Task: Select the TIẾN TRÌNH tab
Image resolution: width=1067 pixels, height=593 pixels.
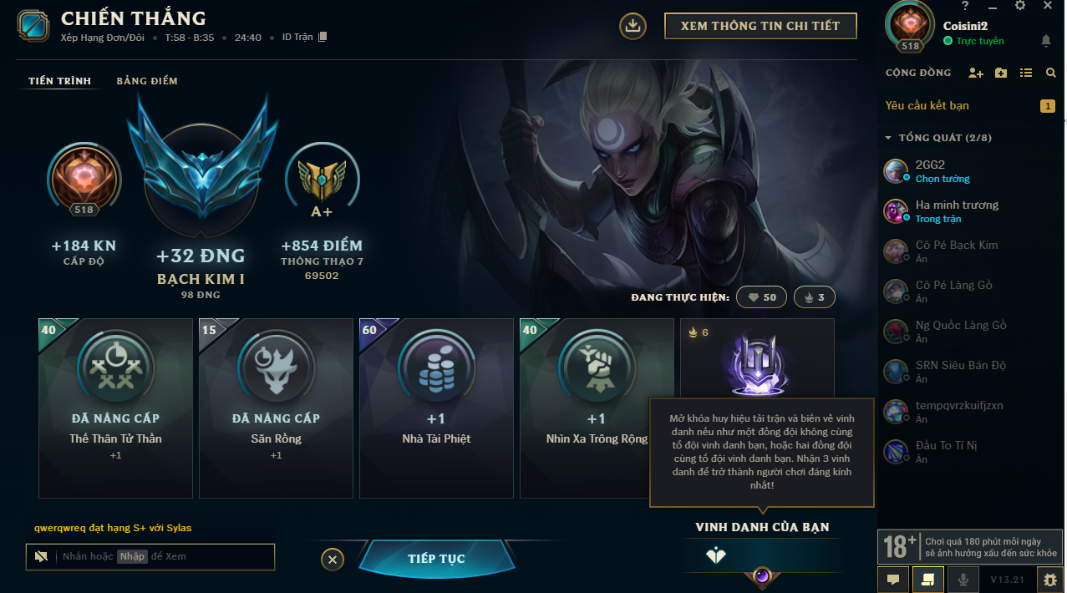Action: [x=59, y=81]
